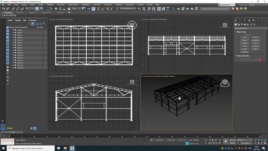The image size is (268, 151).
Task: Choose the Select and Rotate tool
Action: [60, 9]
